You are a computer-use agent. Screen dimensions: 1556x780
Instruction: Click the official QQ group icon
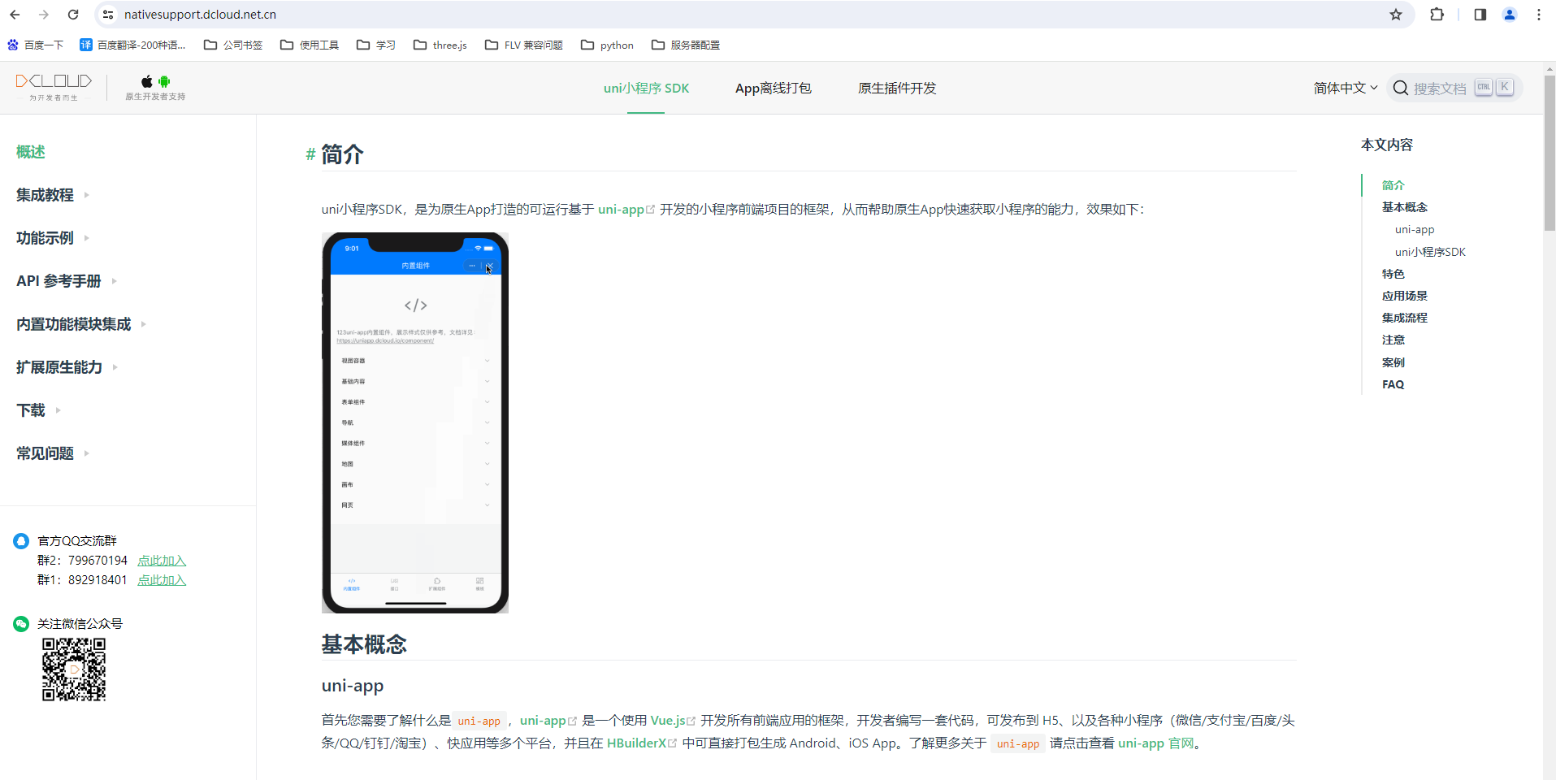click(x=21, y=541)
